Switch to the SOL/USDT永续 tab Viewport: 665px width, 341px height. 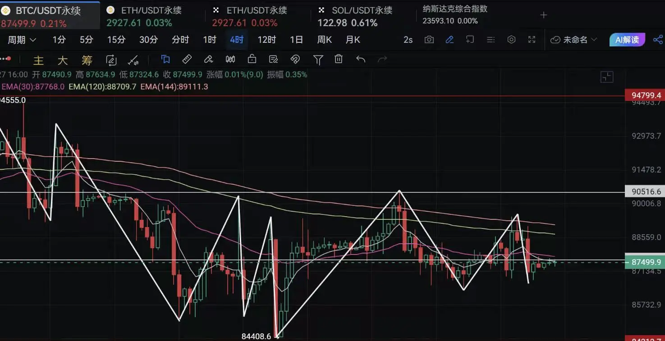pos(355,16)
